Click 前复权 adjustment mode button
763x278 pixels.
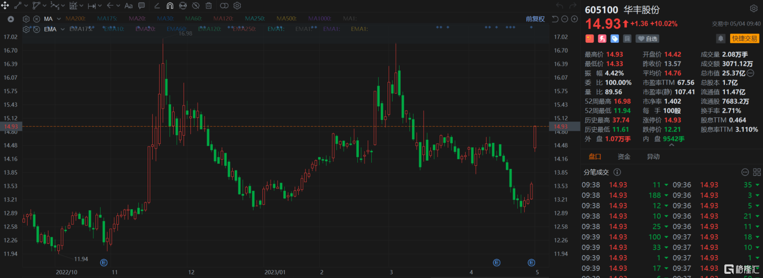[x=535, y=19]
